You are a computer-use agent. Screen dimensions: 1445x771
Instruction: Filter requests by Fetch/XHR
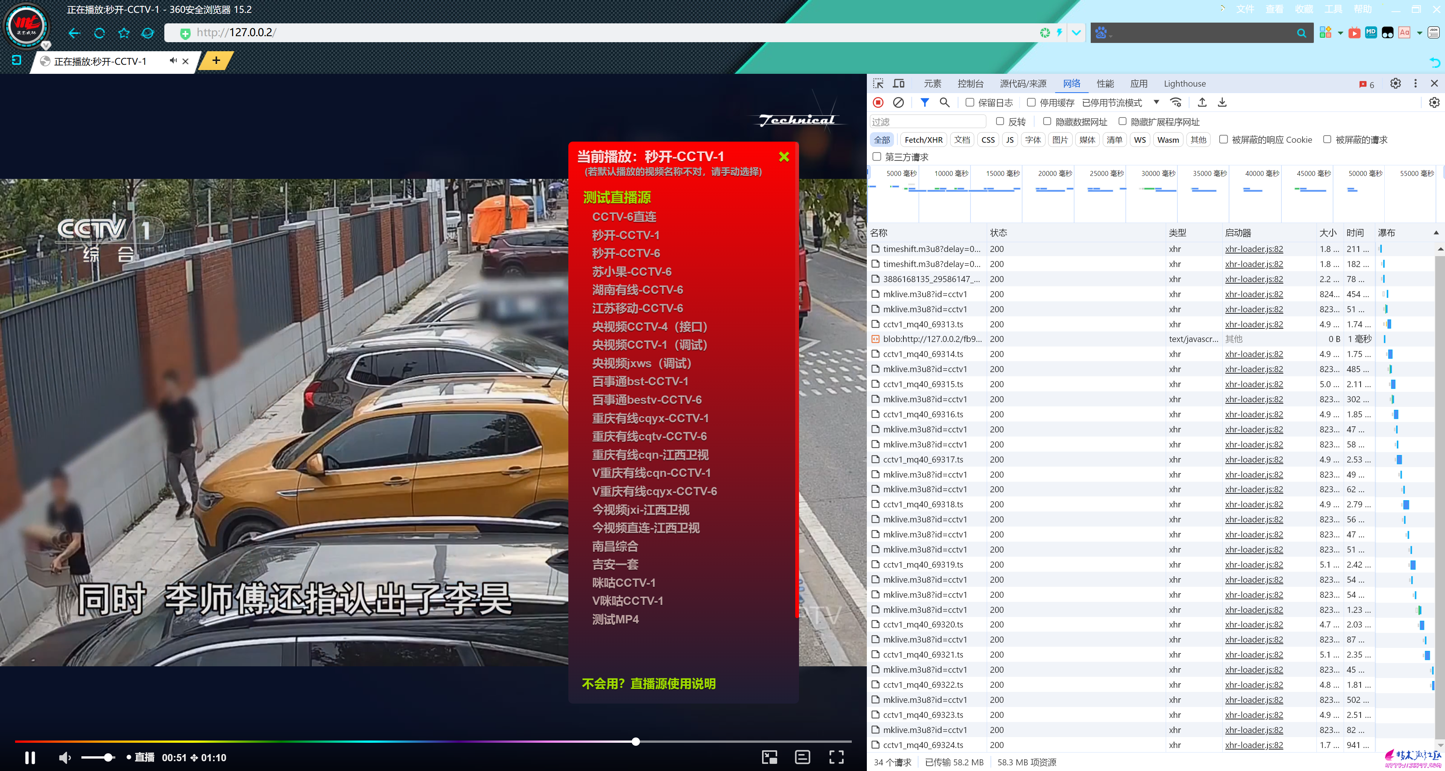923,140
